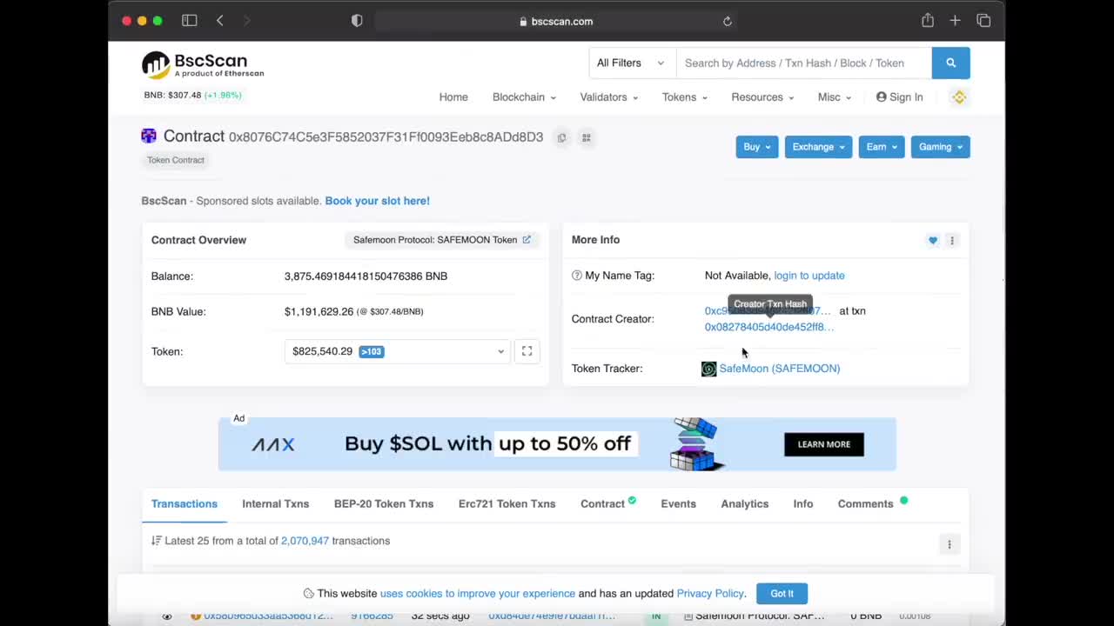Expand the Resources menu
The image size is (1114, 626).
tap(762, 97)
